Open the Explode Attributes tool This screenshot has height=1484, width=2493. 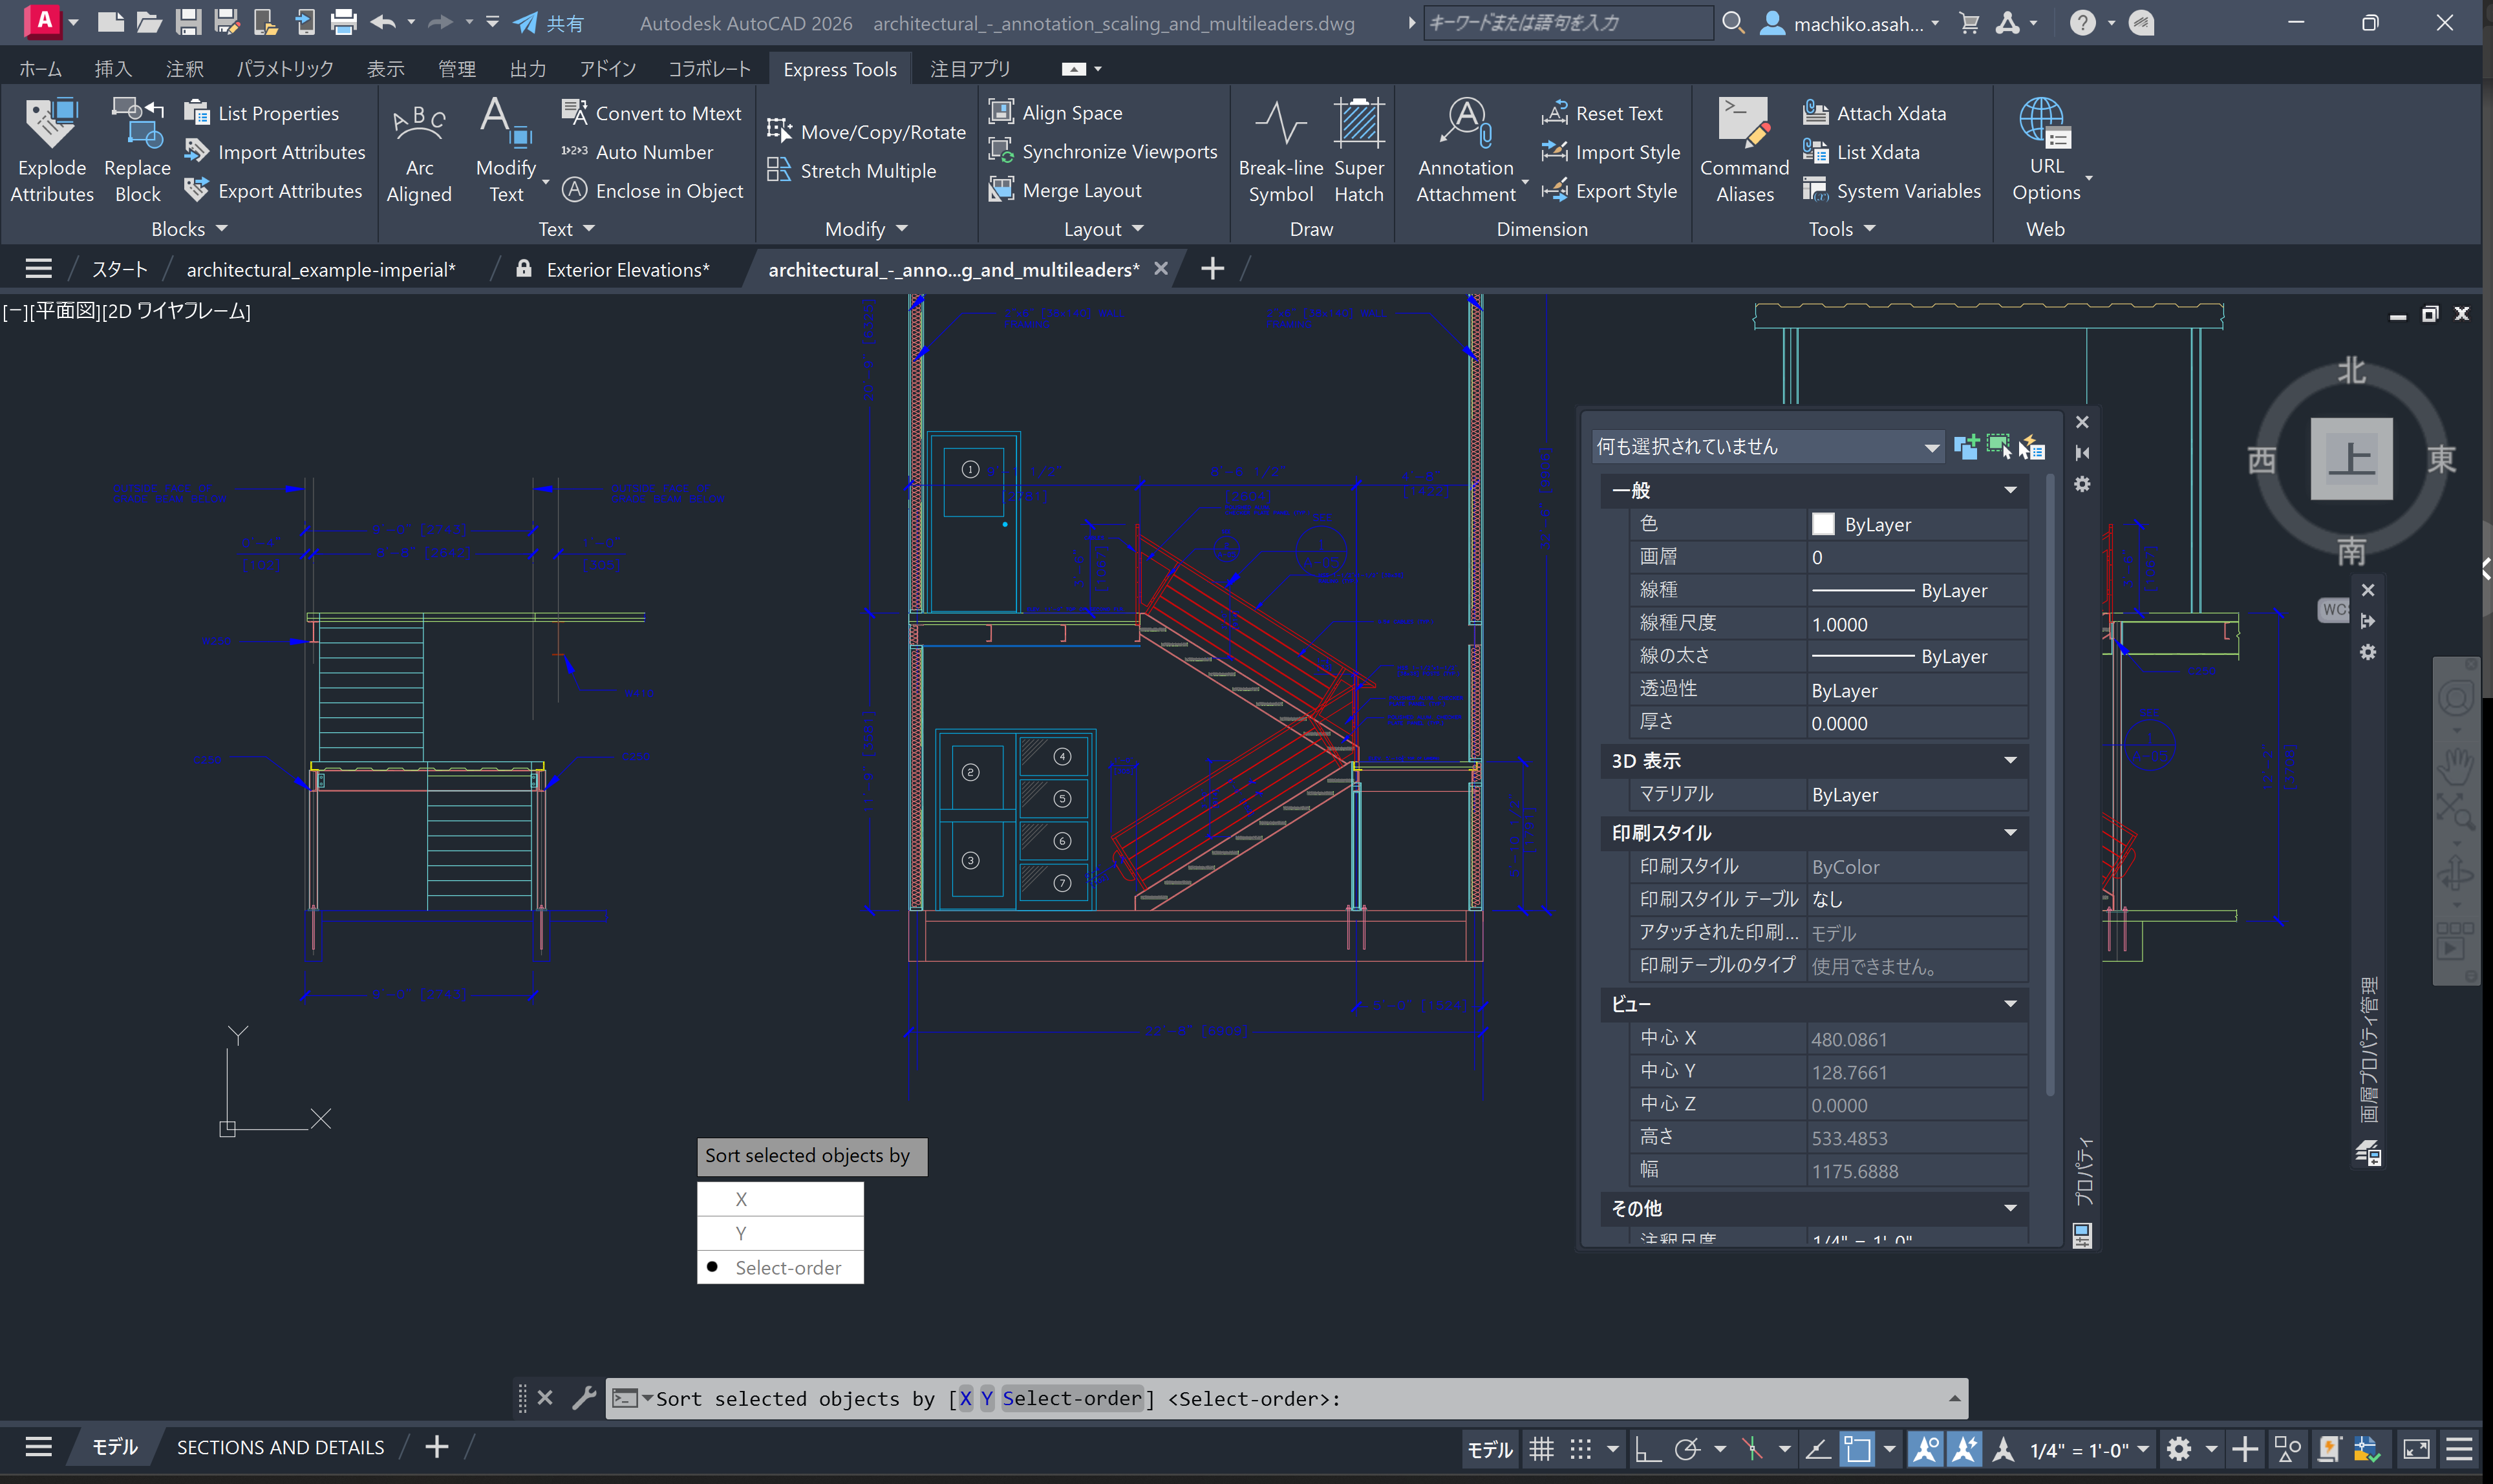[x=51, y=150]
